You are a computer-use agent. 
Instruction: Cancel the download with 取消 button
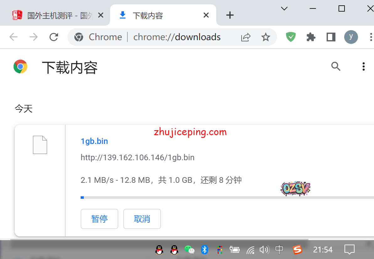point(142,219)
